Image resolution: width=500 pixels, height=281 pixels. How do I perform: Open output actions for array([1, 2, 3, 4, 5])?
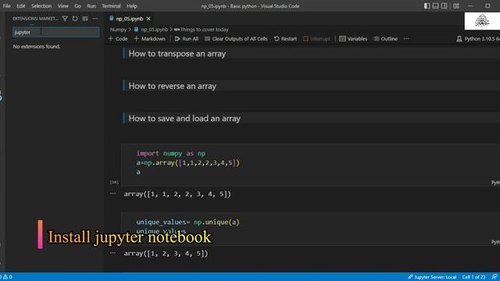click(x=112, y=253)
